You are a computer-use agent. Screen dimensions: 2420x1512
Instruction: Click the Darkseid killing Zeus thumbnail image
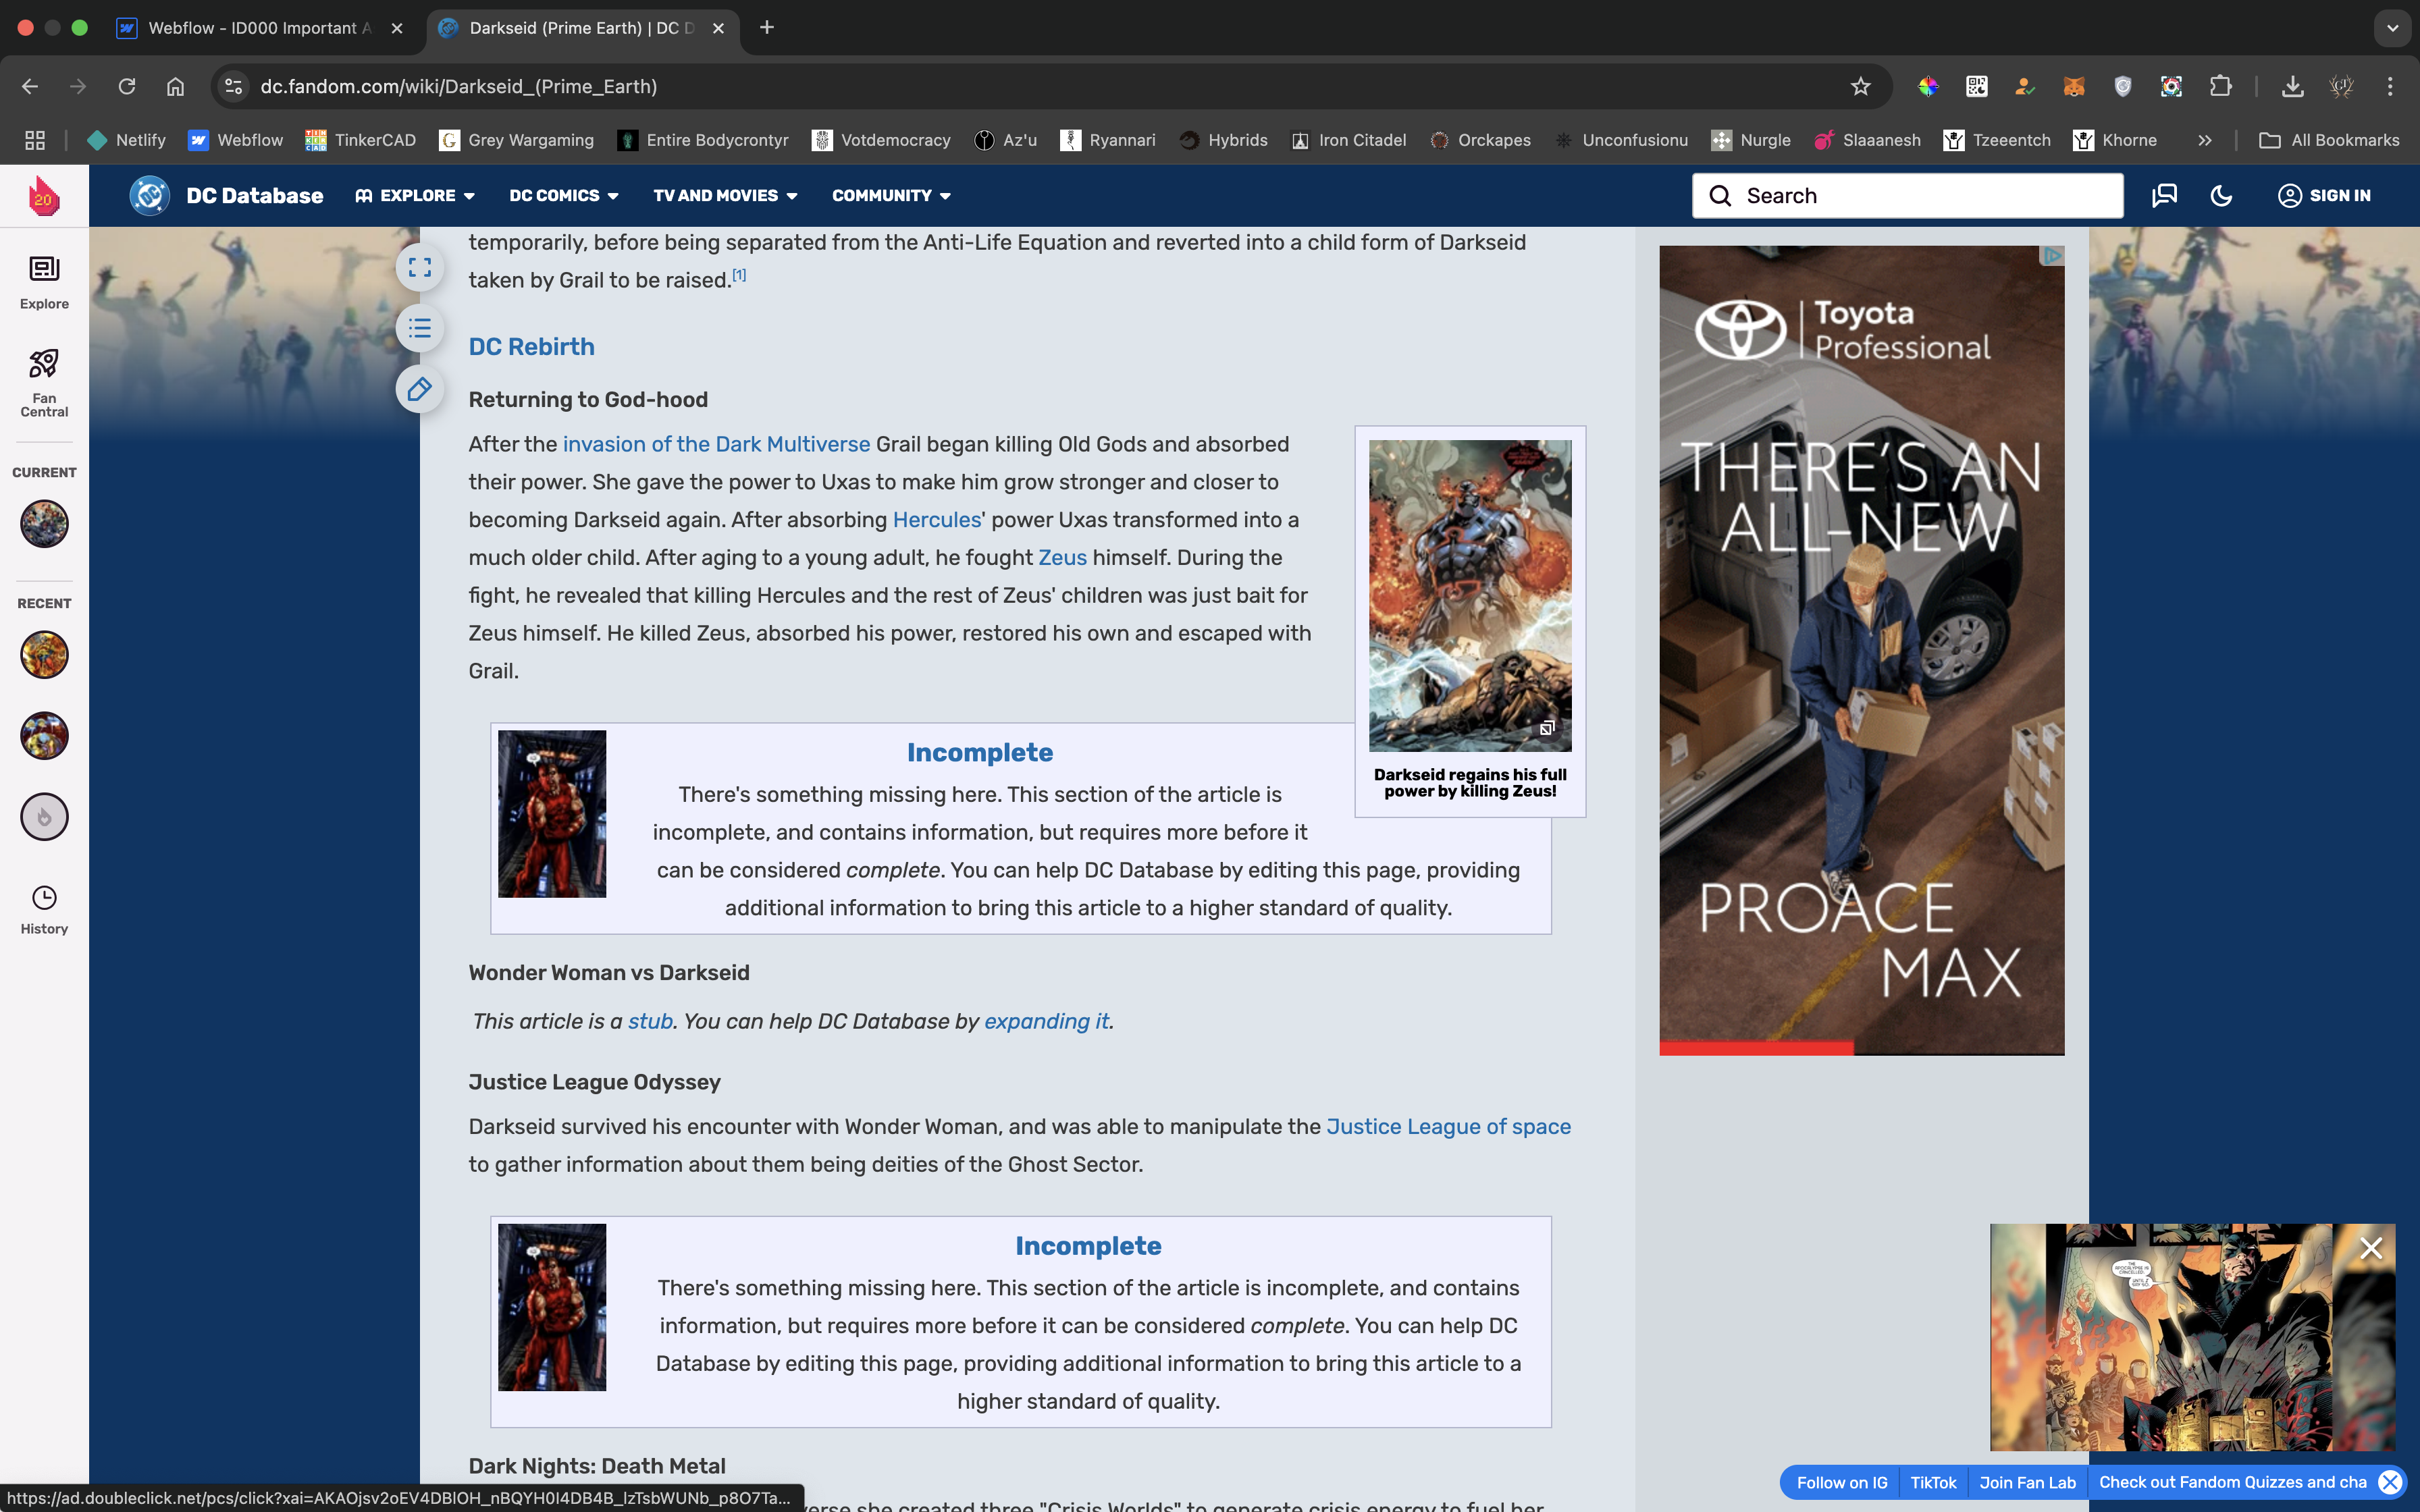click(x=1469, y=595)
